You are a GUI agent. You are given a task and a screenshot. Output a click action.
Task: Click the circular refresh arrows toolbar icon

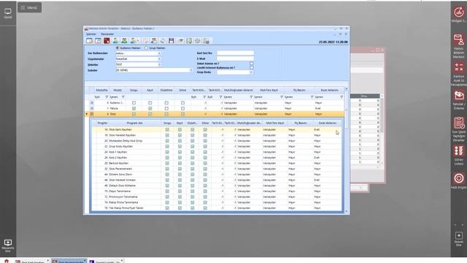click(x=163, y=41)
